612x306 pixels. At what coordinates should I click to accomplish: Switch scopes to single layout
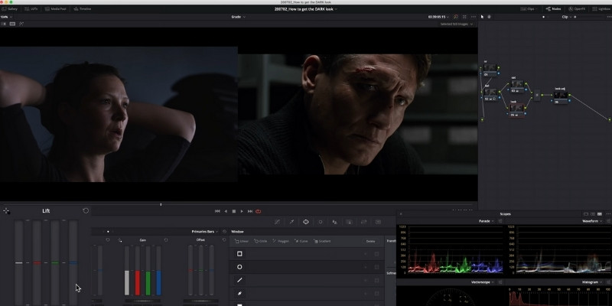585,214
